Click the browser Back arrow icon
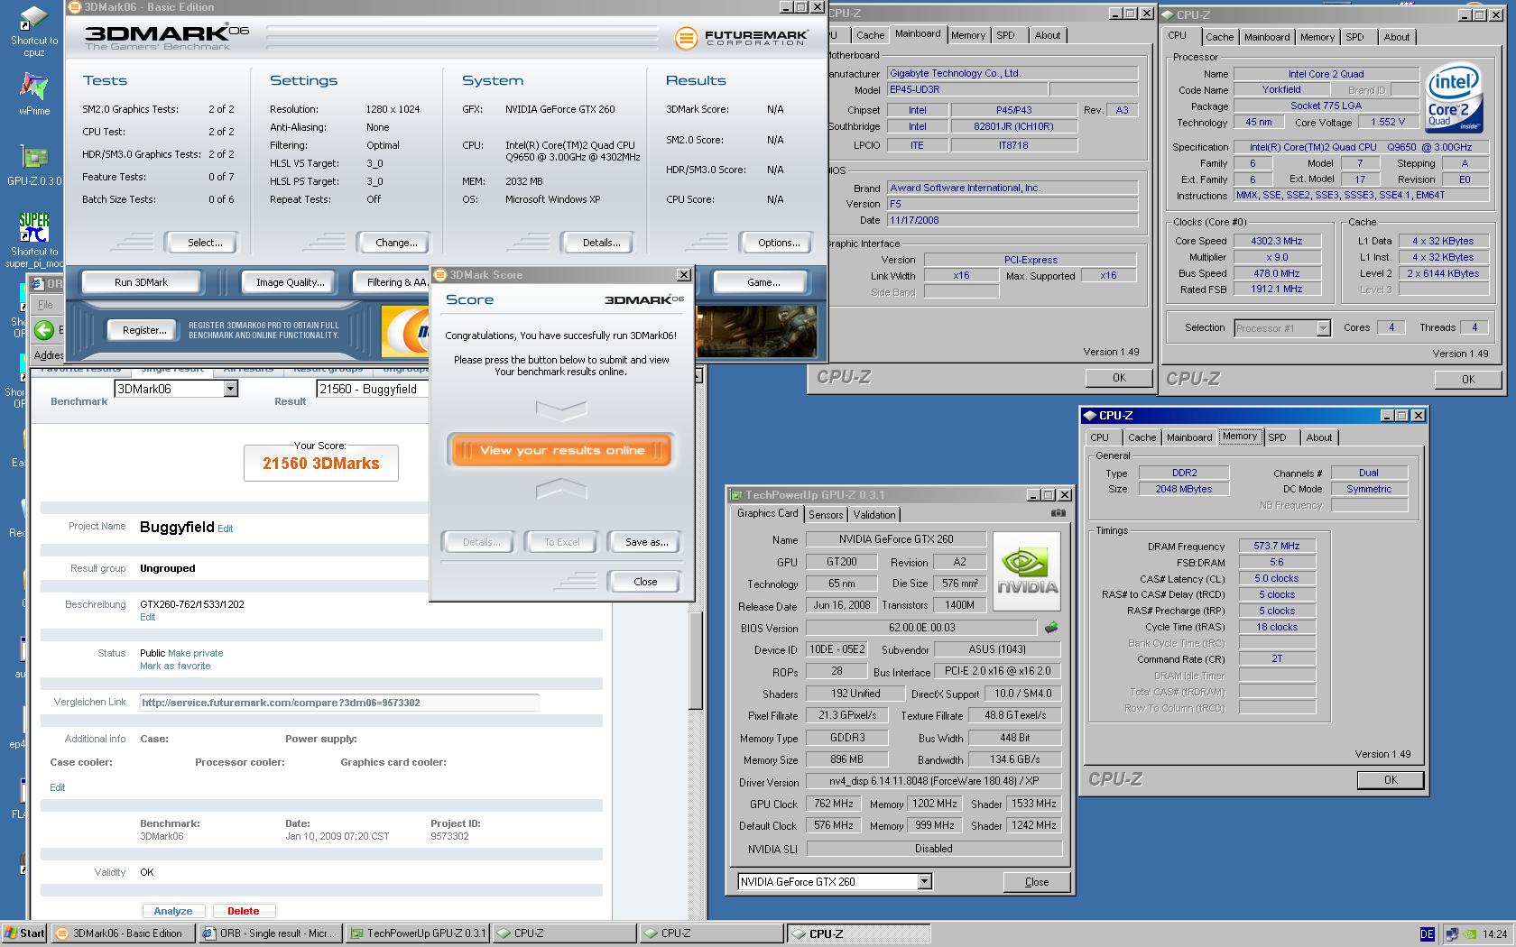The height and width of the screenshot is (947, 1516). [43, 330]
